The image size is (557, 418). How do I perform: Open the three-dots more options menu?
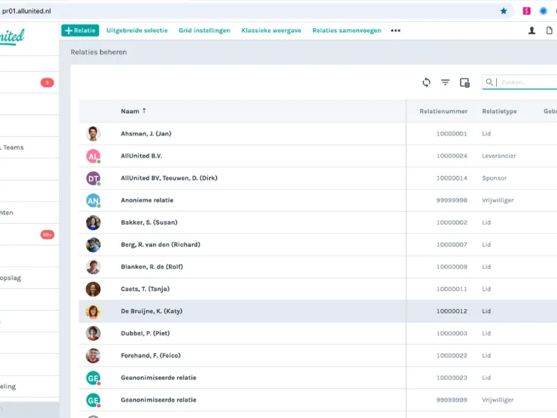point(395,30)
